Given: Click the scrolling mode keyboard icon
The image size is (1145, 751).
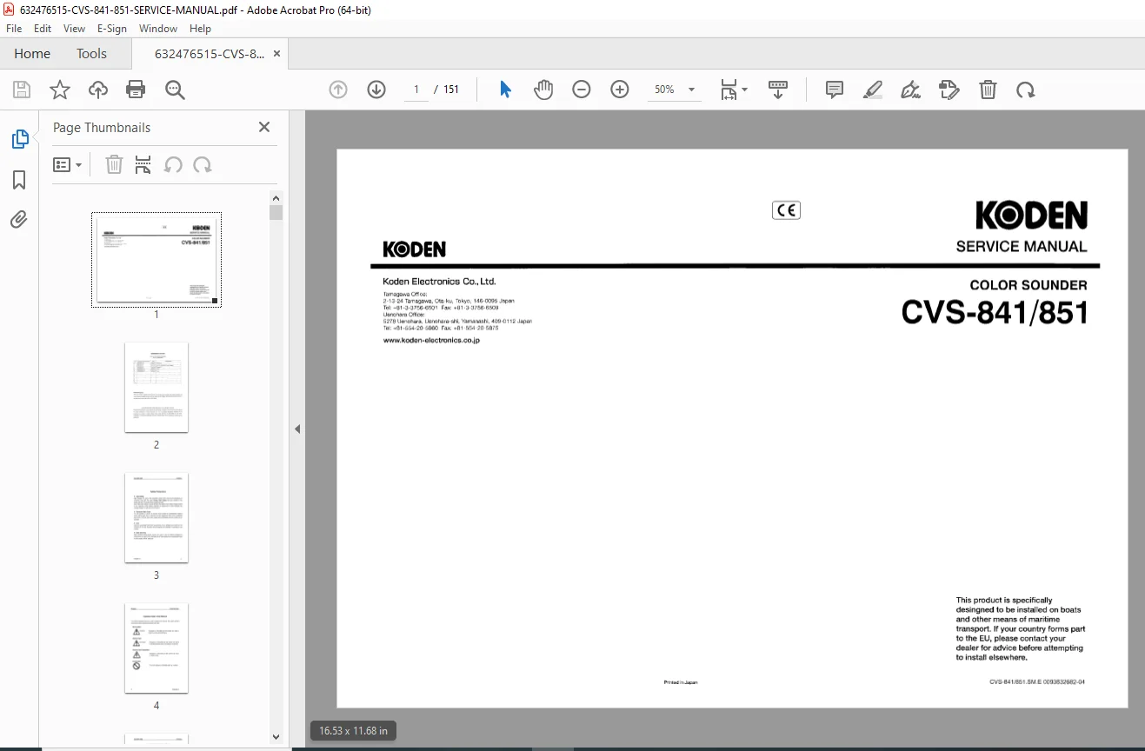Looking at the screenshot, I should pos(778,90).
